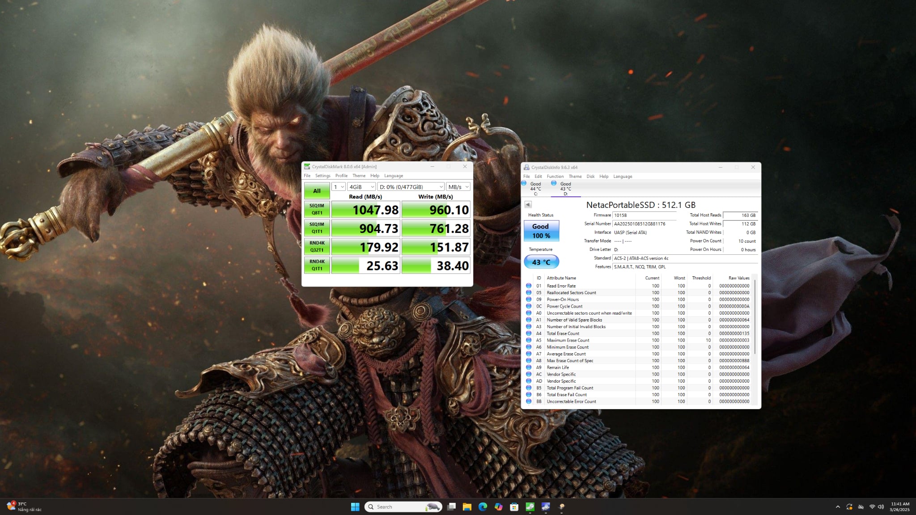Open the unit dropdown showing MB/s
Screen dimensions: 916x515
(458, 187)
